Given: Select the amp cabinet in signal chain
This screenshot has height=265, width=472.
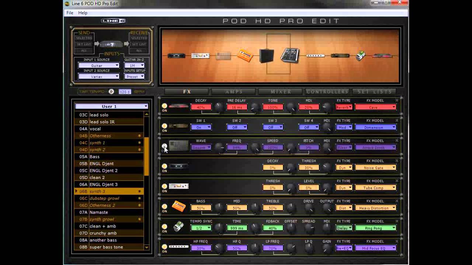Looking at the screenshot, I should tap(266, 56).
